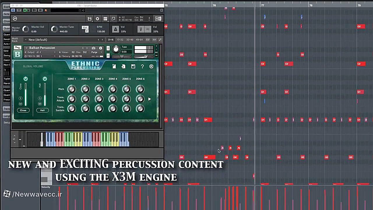Screen dimensions: 373x210
Task: Open Ethnic Percussion help question mark
Action: click(142, 66)
